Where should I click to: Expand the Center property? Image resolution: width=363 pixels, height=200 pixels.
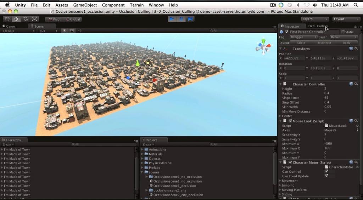point(280,116)
